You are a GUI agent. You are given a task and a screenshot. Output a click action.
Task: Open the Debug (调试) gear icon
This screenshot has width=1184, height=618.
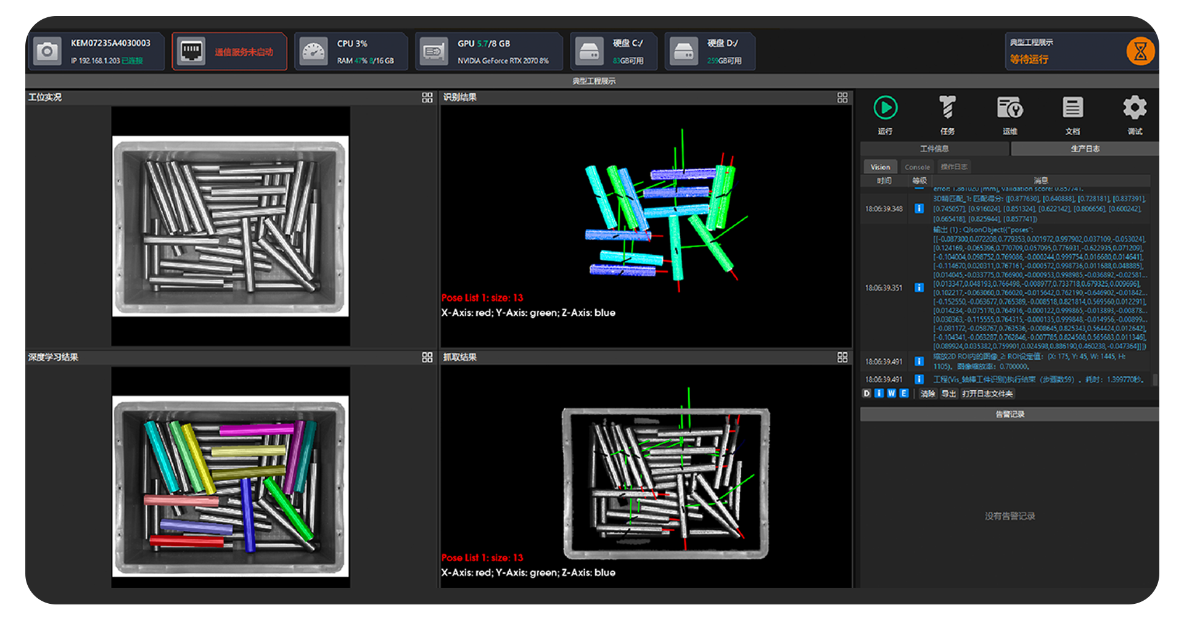(x=1135, y=108)
